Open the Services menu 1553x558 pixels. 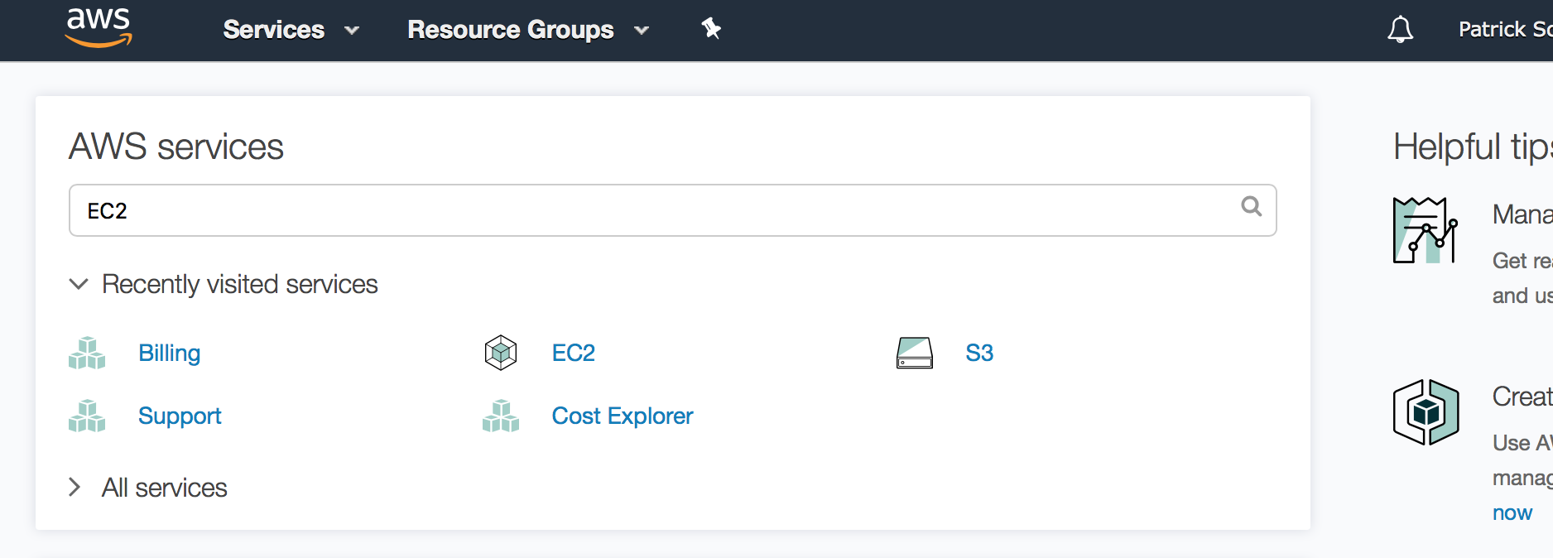pyautogui.click(x=290, y=30)
